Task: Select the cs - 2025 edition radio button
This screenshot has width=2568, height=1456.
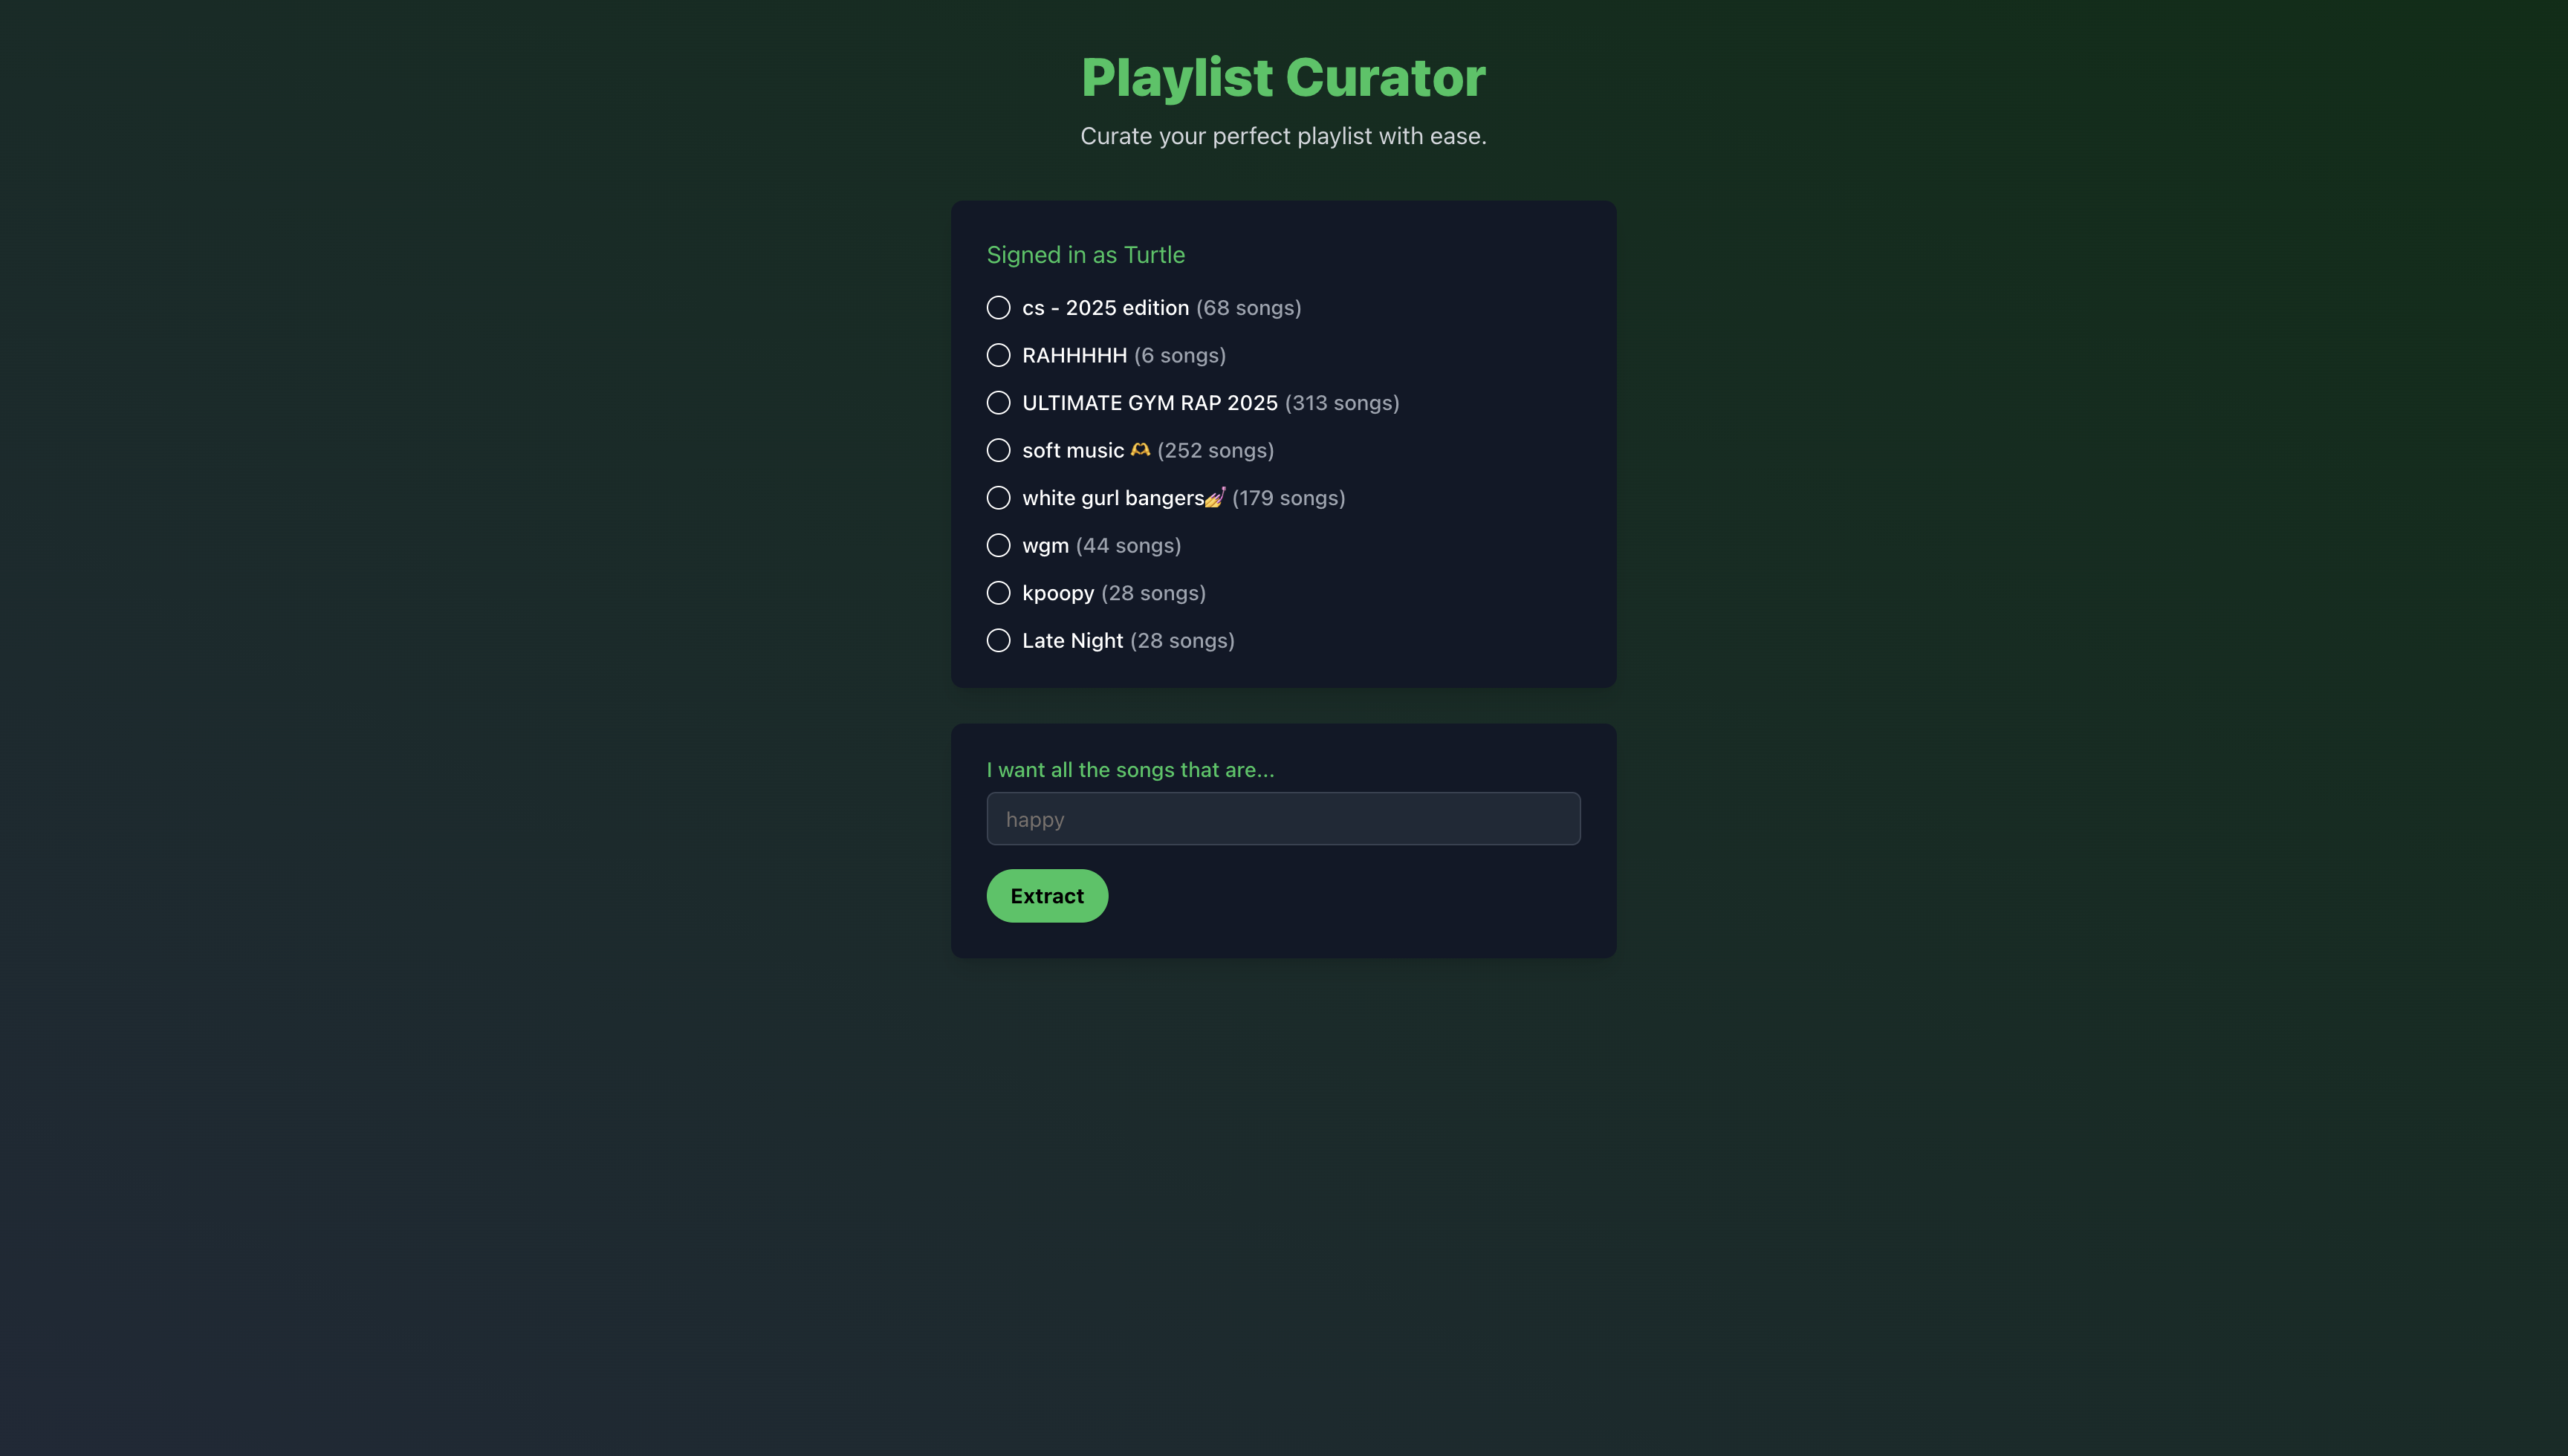Action: 998,308
